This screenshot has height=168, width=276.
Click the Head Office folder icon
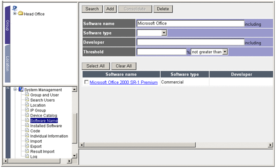coord(20,13)
